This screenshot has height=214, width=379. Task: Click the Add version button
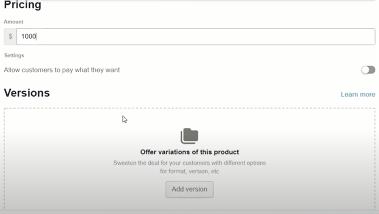pyautogui.click(x=189, y=190)
